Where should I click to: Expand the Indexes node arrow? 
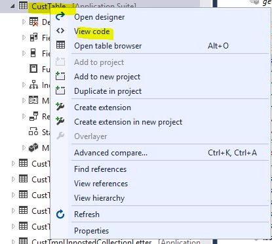24,85
